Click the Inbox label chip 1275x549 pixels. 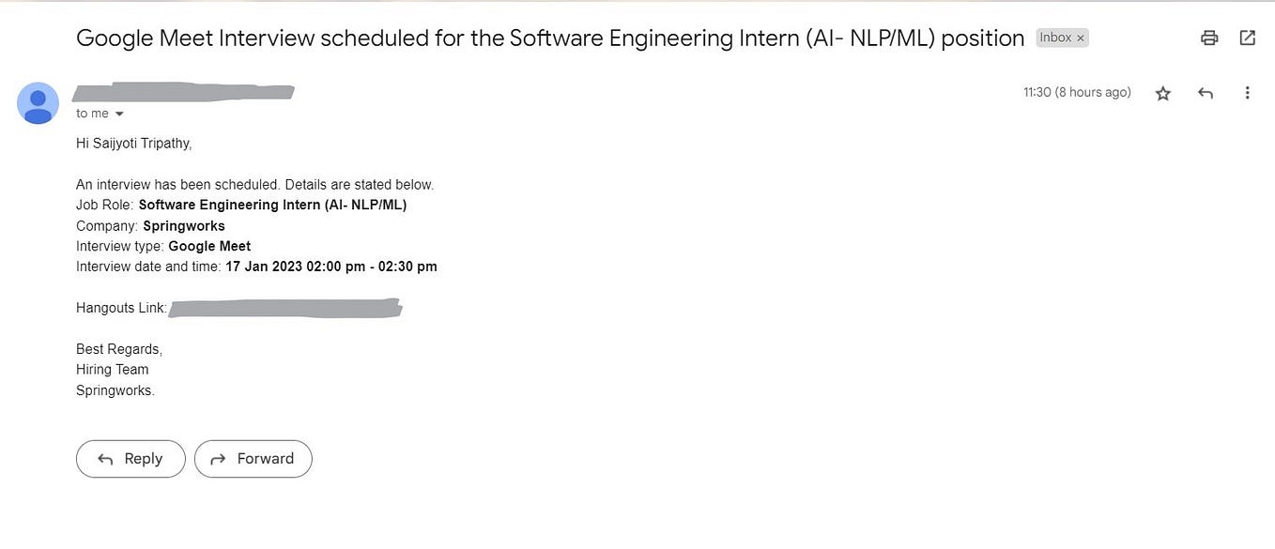coord(1056,38)
